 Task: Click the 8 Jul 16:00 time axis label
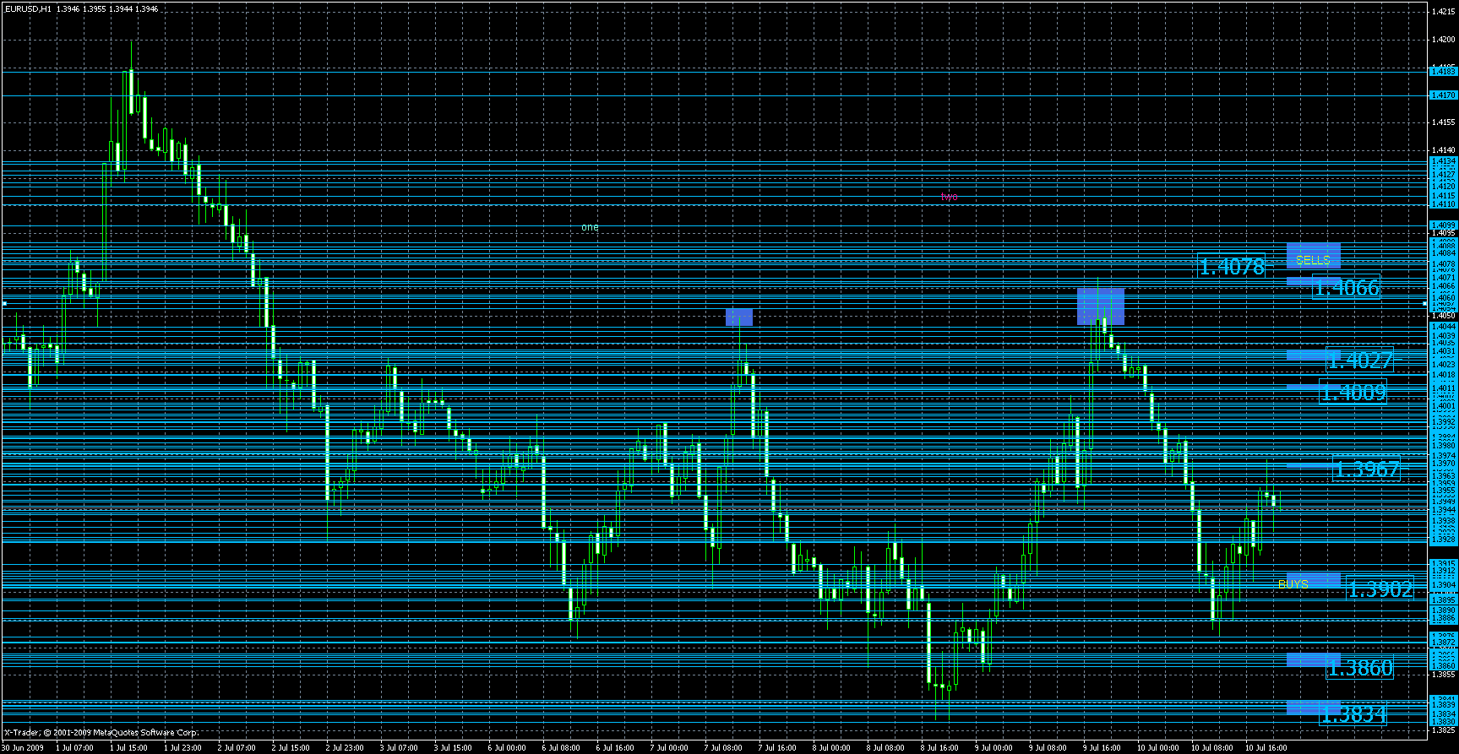939,747
